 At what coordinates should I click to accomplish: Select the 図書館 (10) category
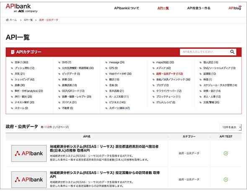coord(209,74)
